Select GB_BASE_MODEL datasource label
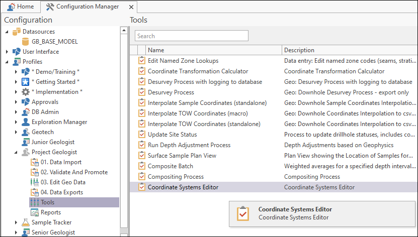This screenshot has height=237, width=418. [55, 42]
